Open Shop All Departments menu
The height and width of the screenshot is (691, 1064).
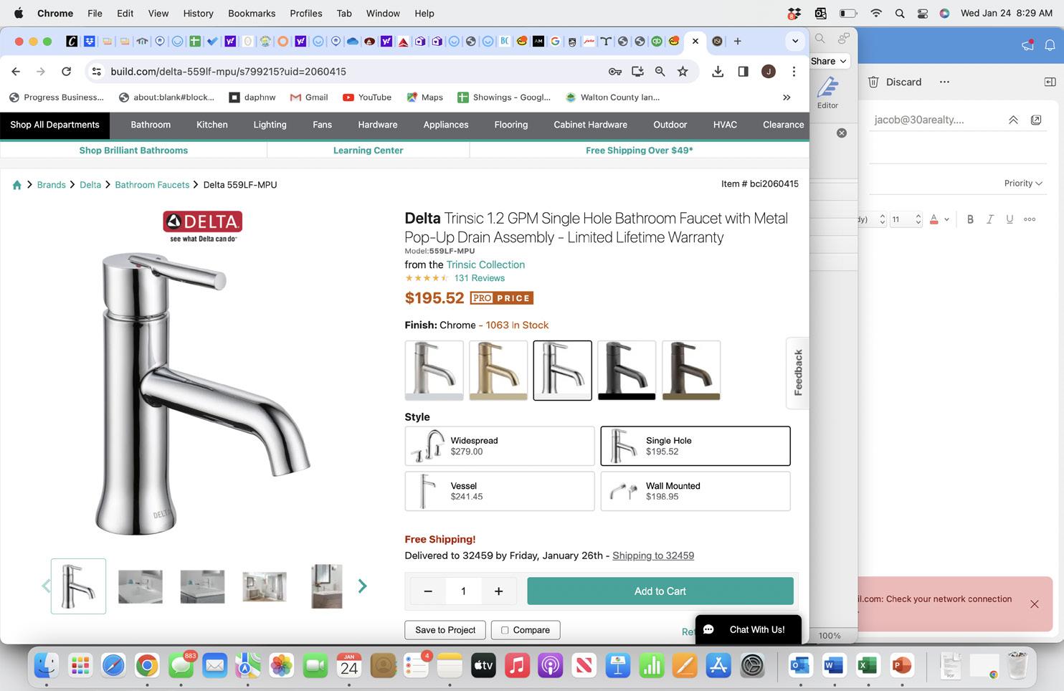pos(54,125)
